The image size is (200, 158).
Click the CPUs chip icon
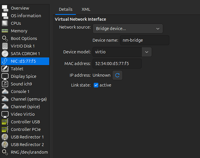point(5,23)
